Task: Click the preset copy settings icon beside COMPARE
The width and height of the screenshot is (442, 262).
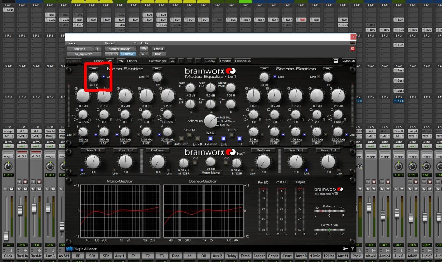Action: tap(116, 54)
